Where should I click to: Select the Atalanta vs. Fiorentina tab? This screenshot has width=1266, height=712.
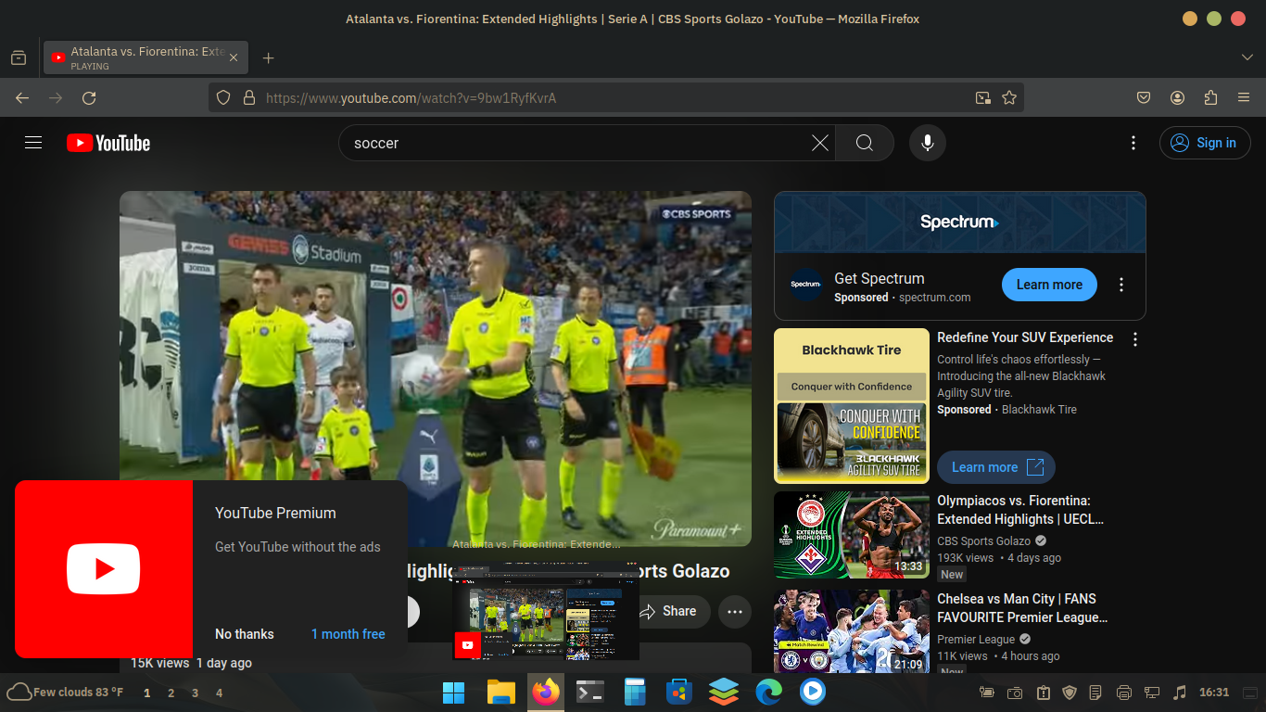(x=146, y=57)
